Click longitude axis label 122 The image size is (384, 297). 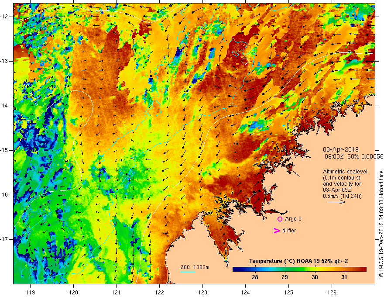(159, 292)
